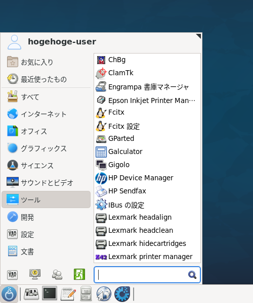
Task: Open settings manager button in menu footer
Action: (x=12, y=275)
